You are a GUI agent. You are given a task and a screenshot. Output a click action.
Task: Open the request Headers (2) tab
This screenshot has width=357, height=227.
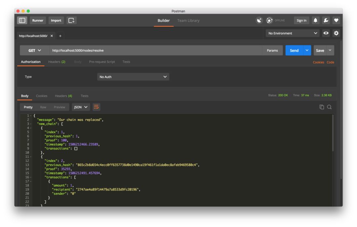57,62
